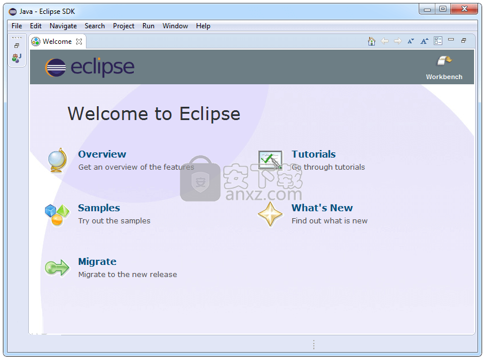Click the Workbench label
This screenshot has width=485, height=359.
[x=444, y=77]
